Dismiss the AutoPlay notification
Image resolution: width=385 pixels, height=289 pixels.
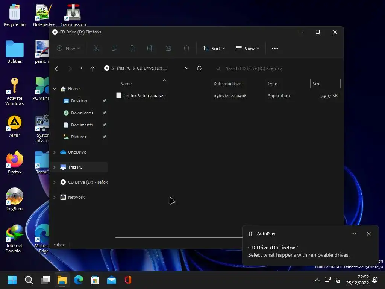click(368, 234)
